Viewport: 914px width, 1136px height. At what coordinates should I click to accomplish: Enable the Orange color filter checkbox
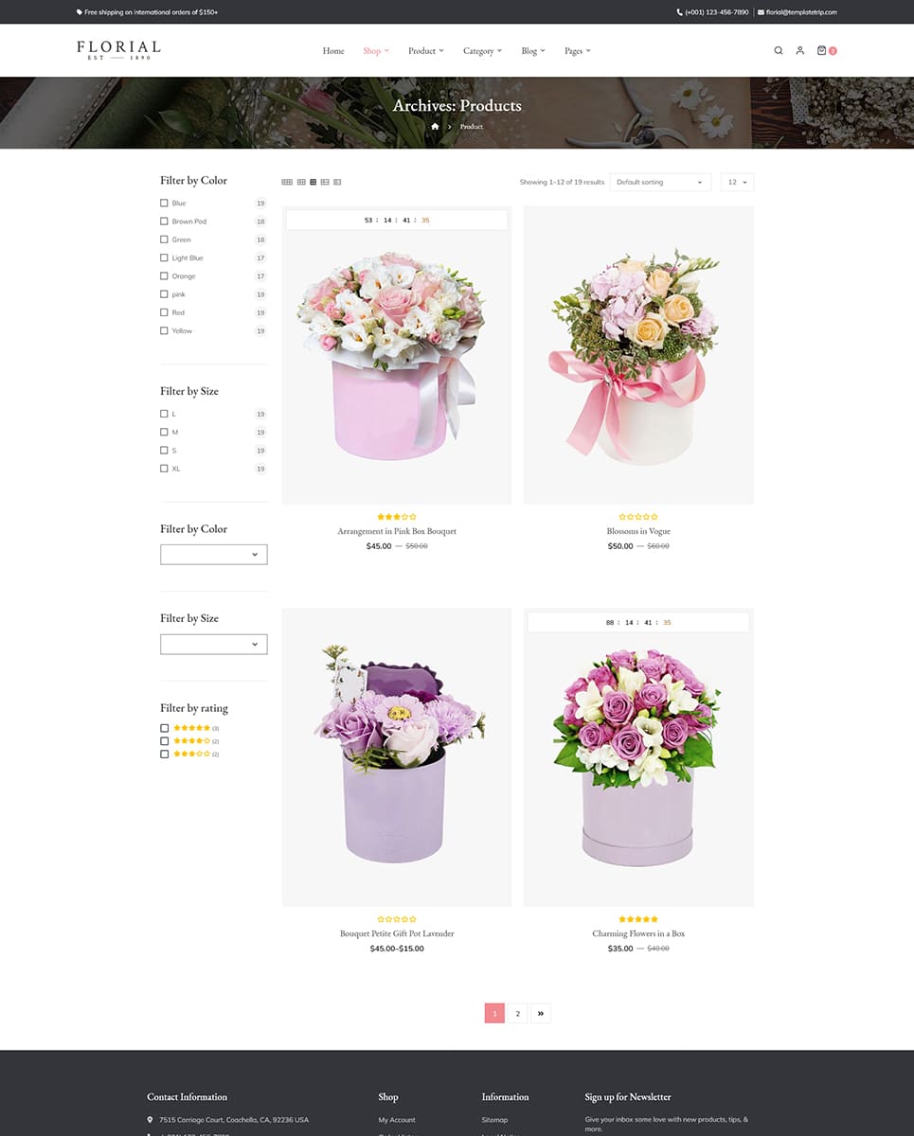click(164, 276)
